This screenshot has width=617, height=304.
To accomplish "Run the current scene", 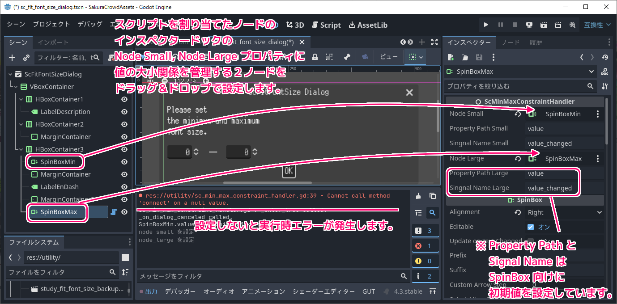I will [544, 25].
